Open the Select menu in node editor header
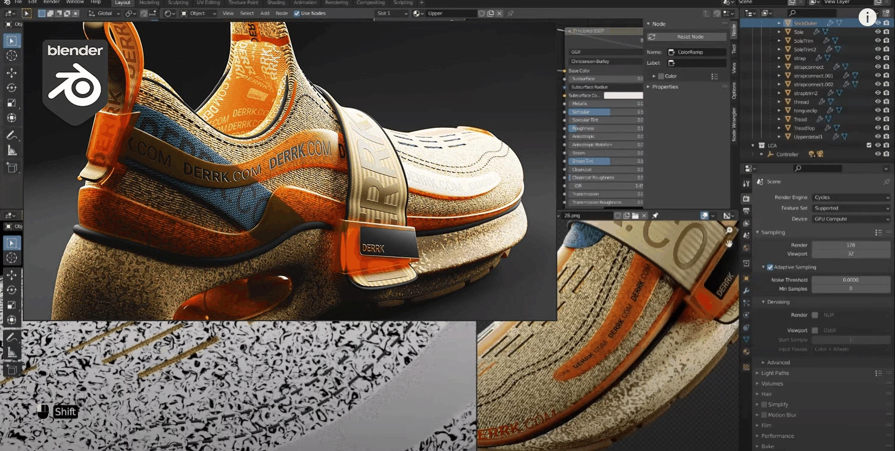Image resolution: width=895 pixels, height=451 pixels. pos(247,13)
